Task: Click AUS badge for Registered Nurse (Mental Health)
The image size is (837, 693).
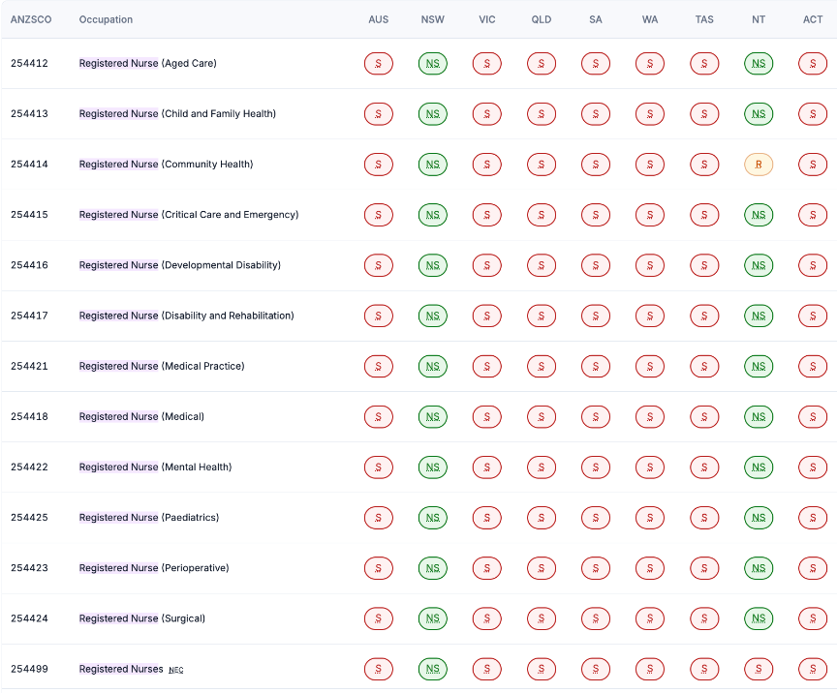Action: click(x=378, y=467)
